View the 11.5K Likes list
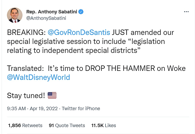 click(x=104, y=126)
